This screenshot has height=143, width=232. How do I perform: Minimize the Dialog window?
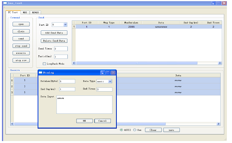coord(103,72)
